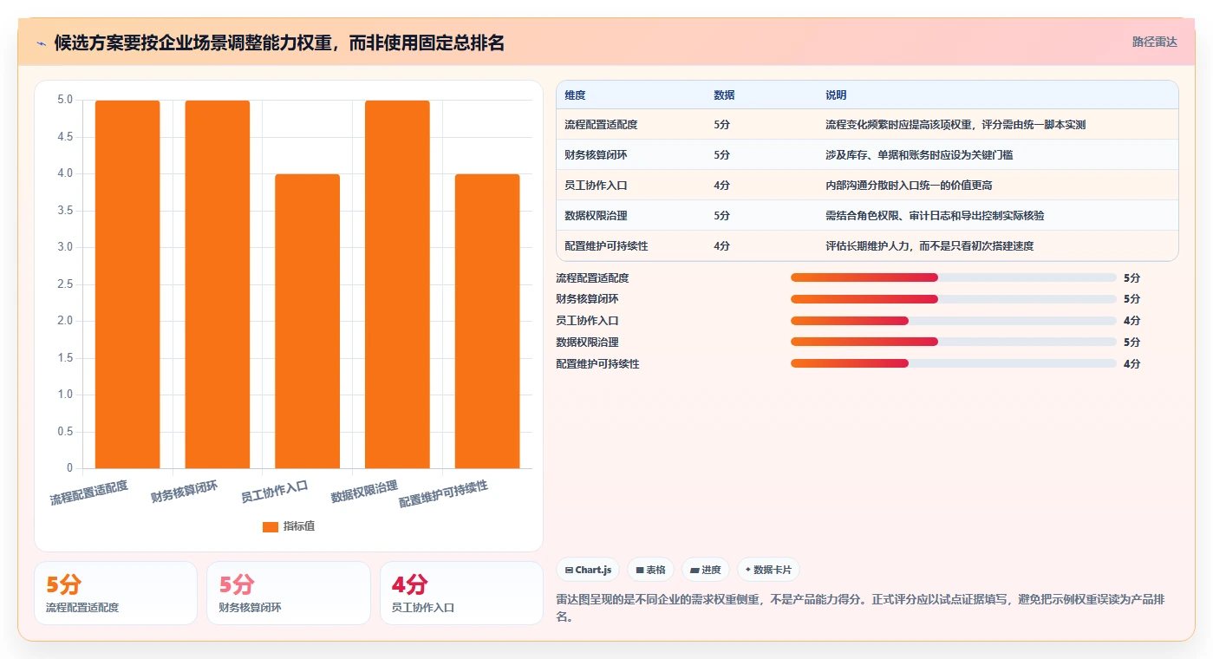The width and height of the screenshot is (1213, 659).
Task: Click the lightning icon before the title
Action: (41, 42)
